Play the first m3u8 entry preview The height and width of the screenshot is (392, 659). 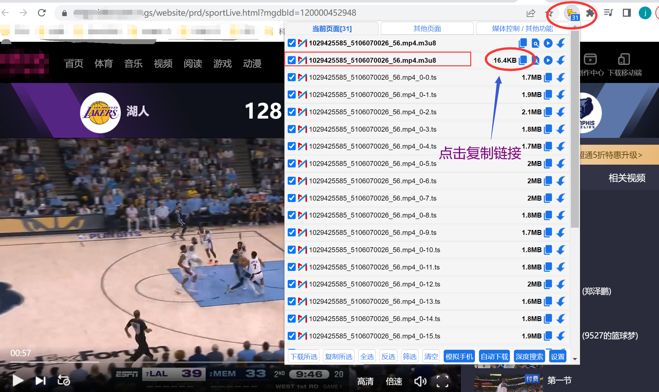548,43
